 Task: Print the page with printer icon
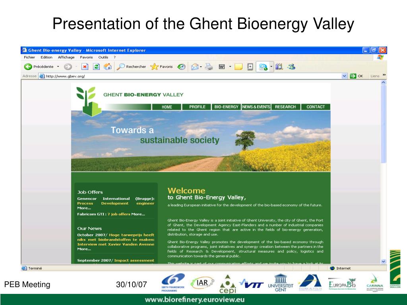(209, 67)
